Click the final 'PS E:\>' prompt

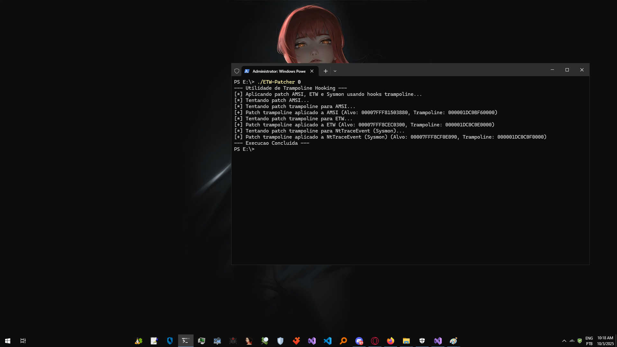(244, 149)
